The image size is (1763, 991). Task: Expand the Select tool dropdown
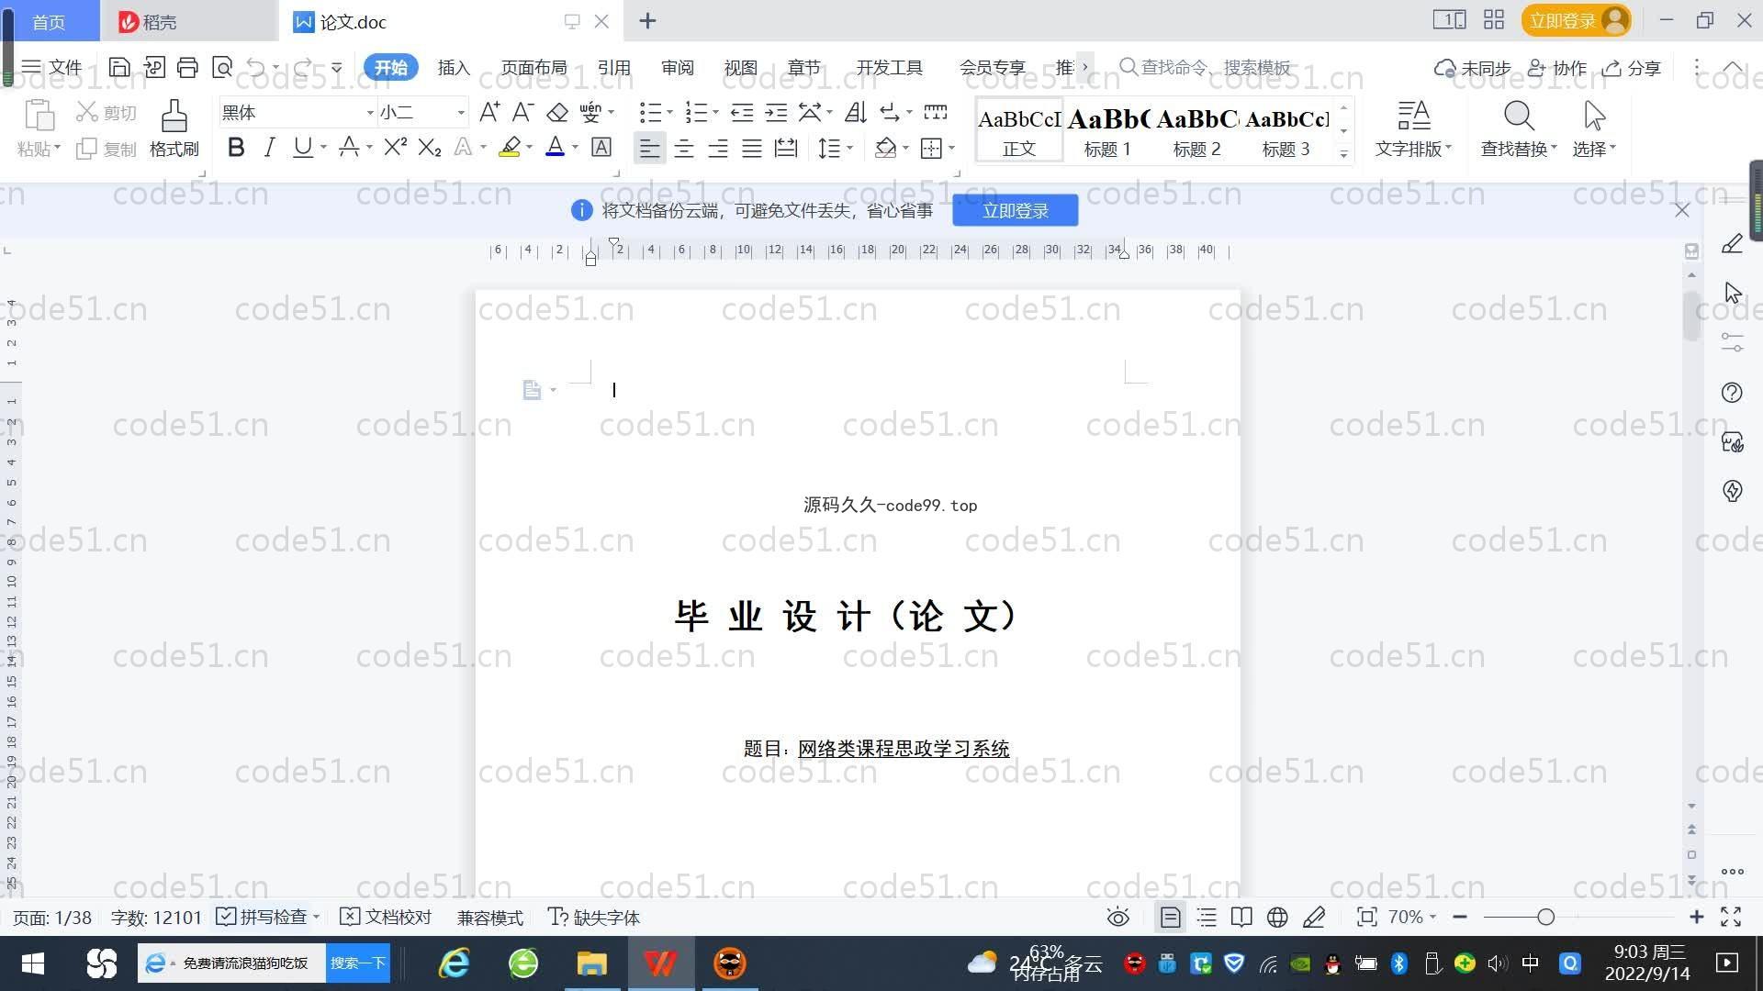1612,147
